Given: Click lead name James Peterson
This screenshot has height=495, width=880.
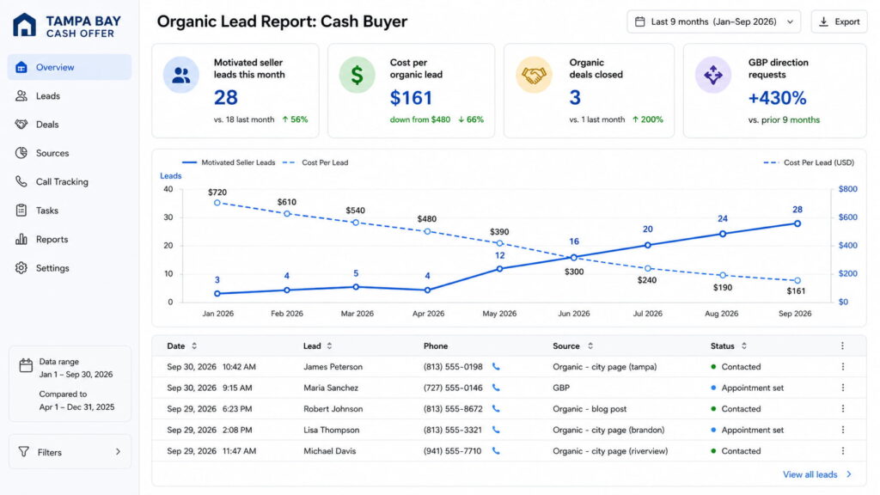Looking at the screenshot, I should (333, 367).
